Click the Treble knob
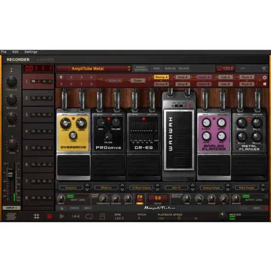The height and width of the screenshot is (272, 271). (11, 81)
